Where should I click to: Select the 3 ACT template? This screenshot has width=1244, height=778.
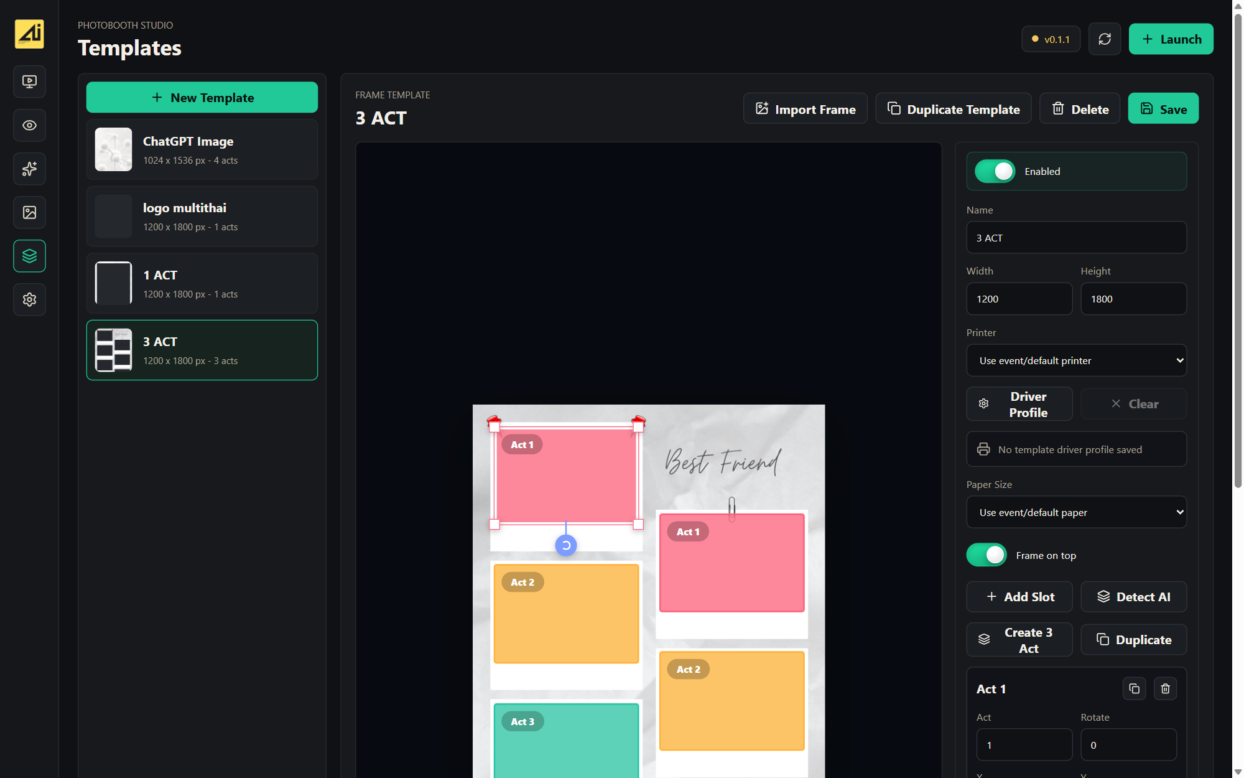point(202,350)
